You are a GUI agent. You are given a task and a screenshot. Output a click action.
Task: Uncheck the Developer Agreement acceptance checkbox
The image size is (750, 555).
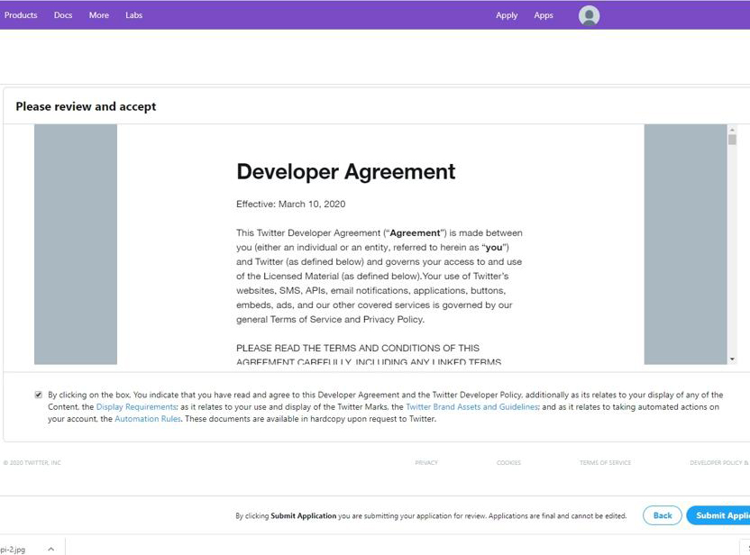pyautogui.click(x=38, y=394)
